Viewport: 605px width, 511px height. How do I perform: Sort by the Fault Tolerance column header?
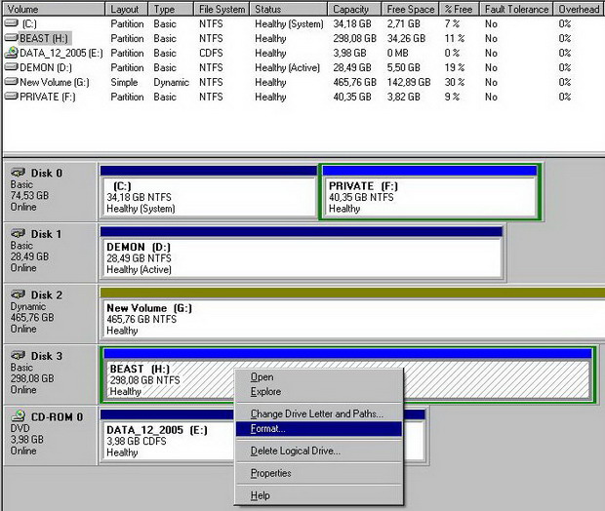coord(516,9)
